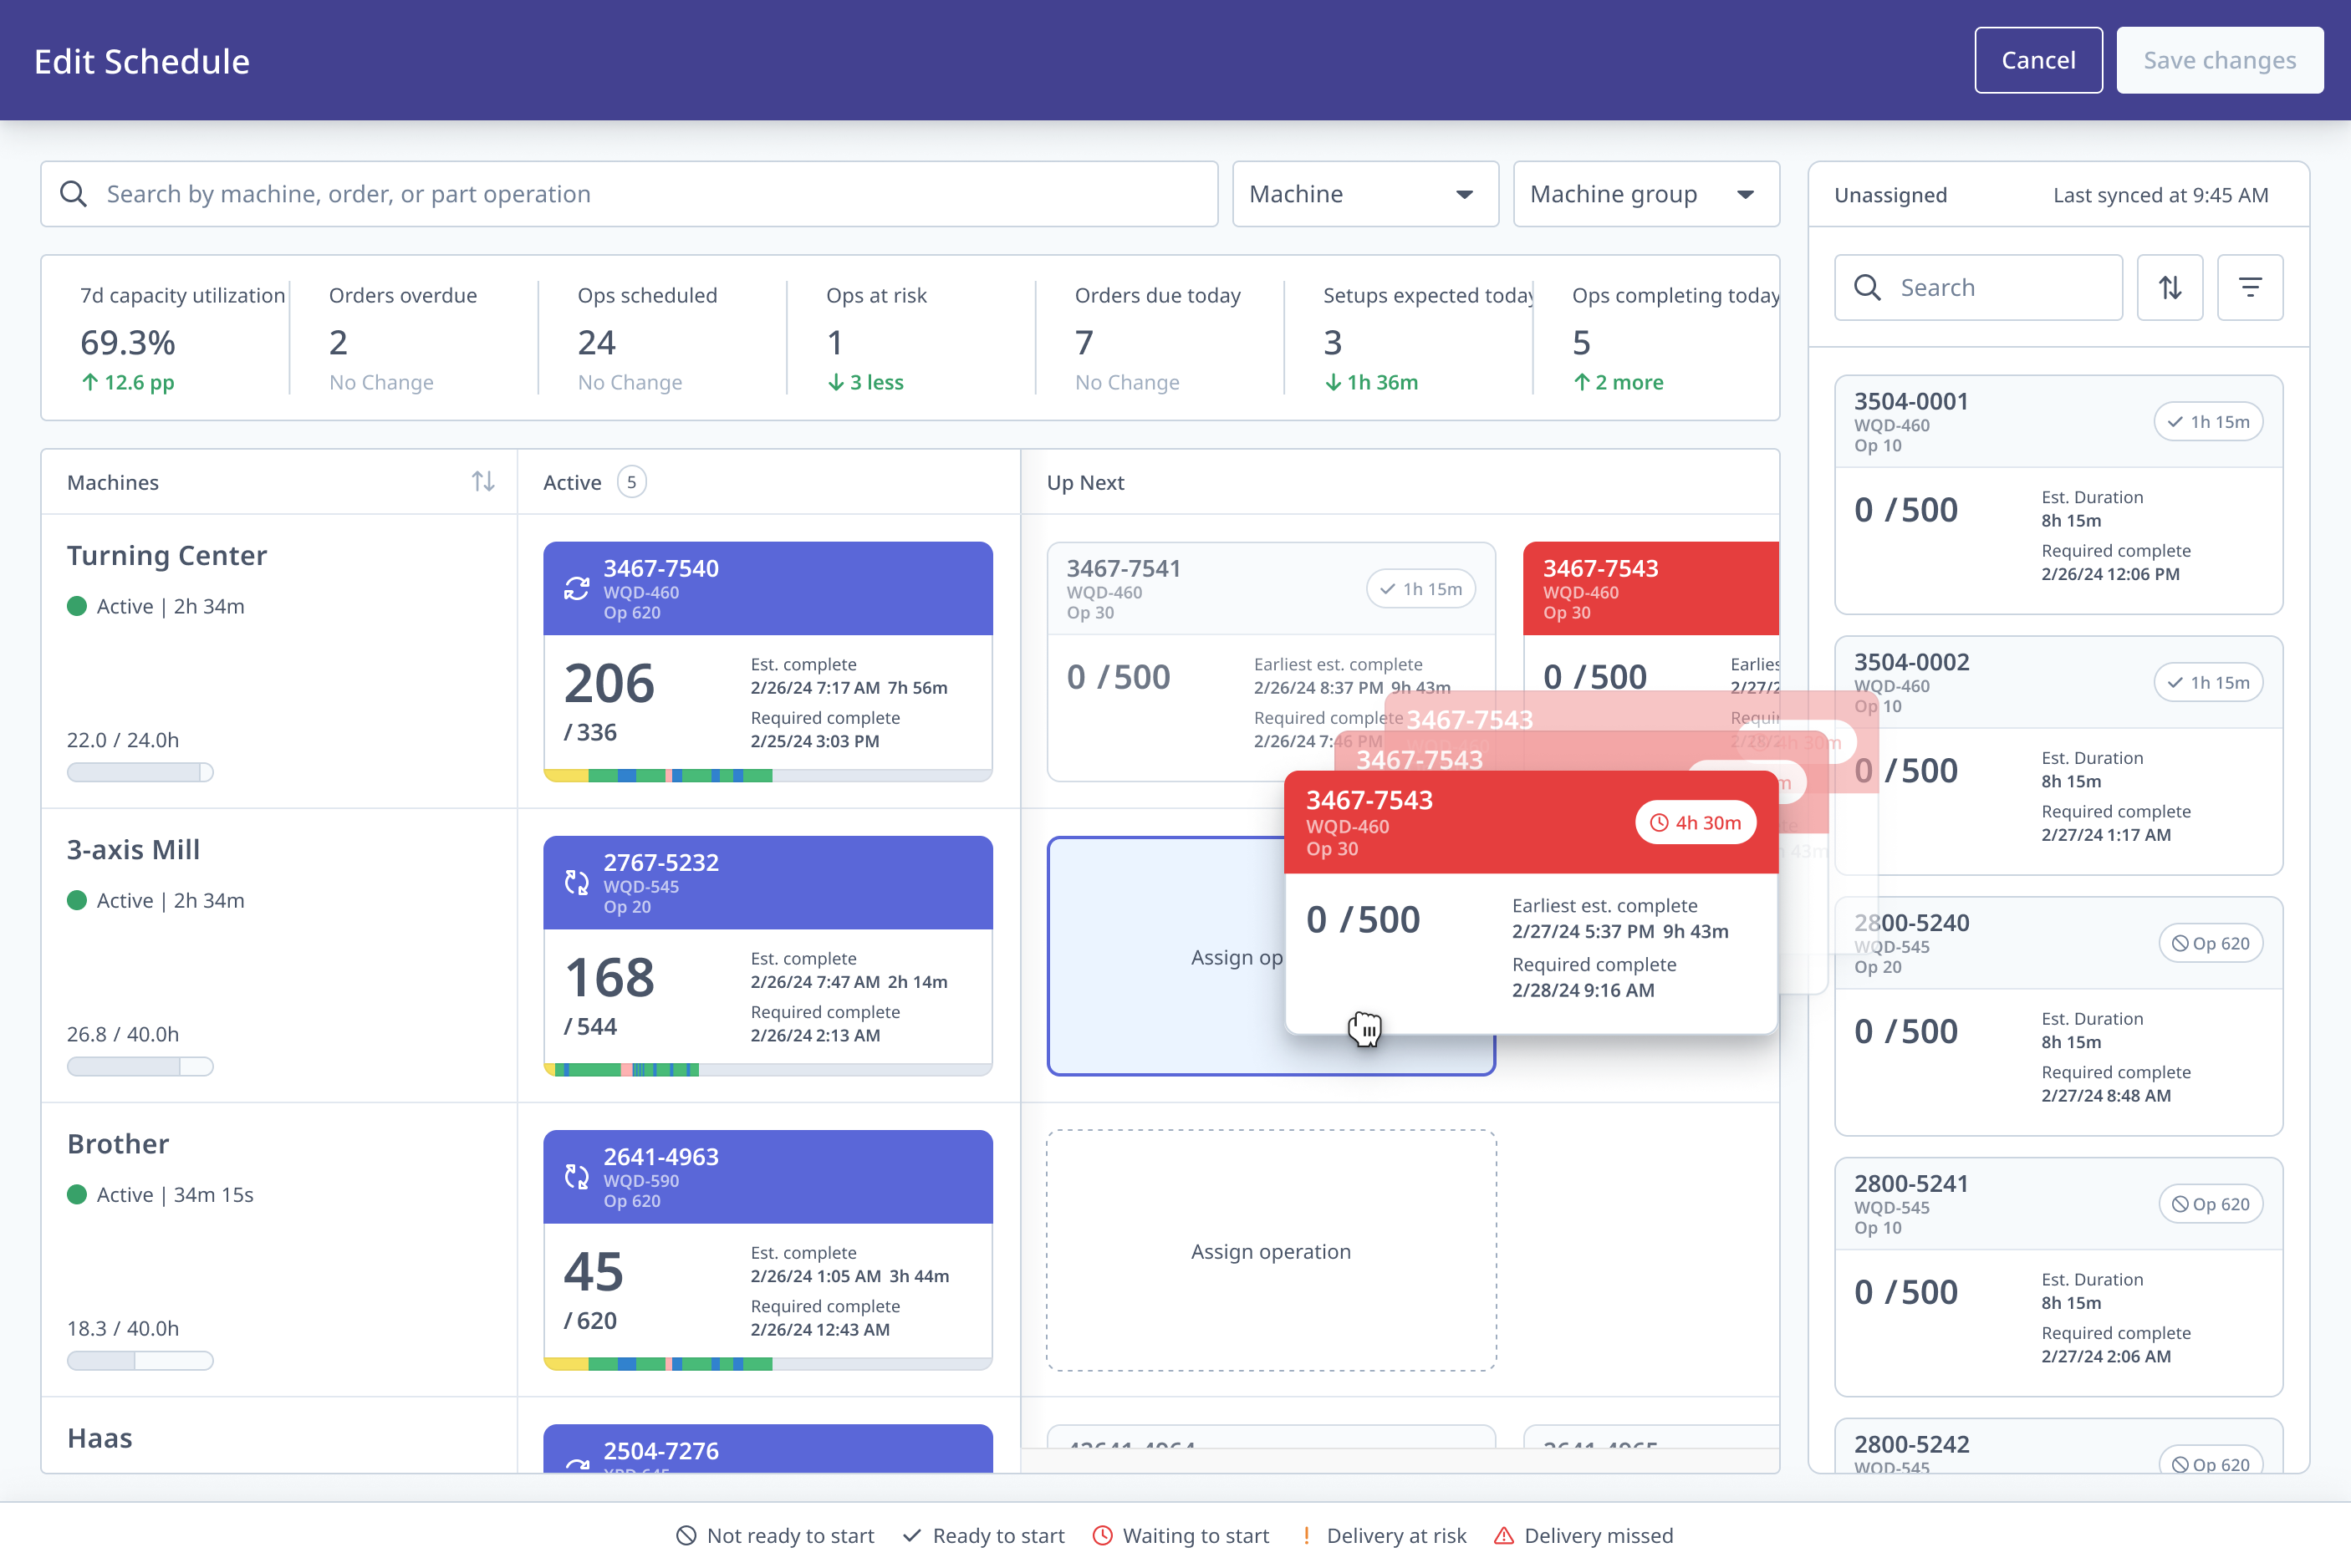The width and height of the screenshot is (2351, 1568).
Task: Click ready 1h 15m badge on 3504-0001
Action: [x=2208, y=422]
